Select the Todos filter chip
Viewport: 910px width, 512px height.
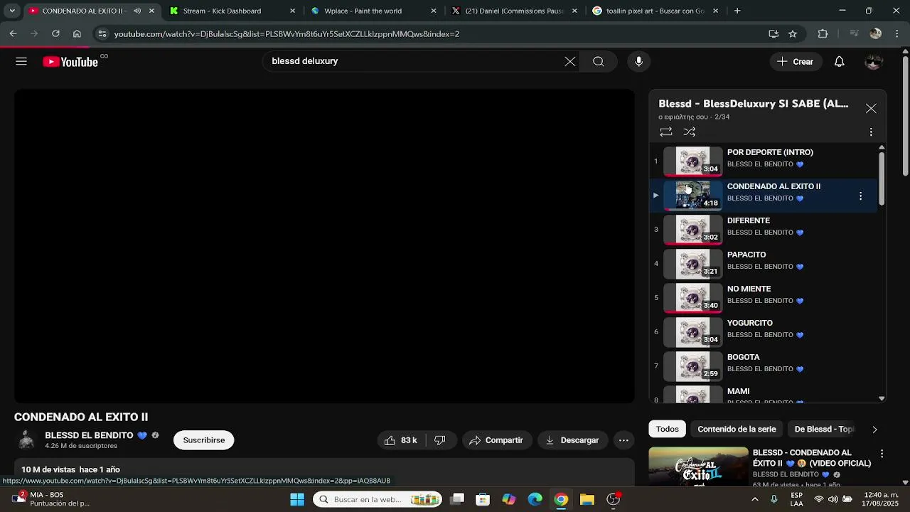(x=667, y=429)
